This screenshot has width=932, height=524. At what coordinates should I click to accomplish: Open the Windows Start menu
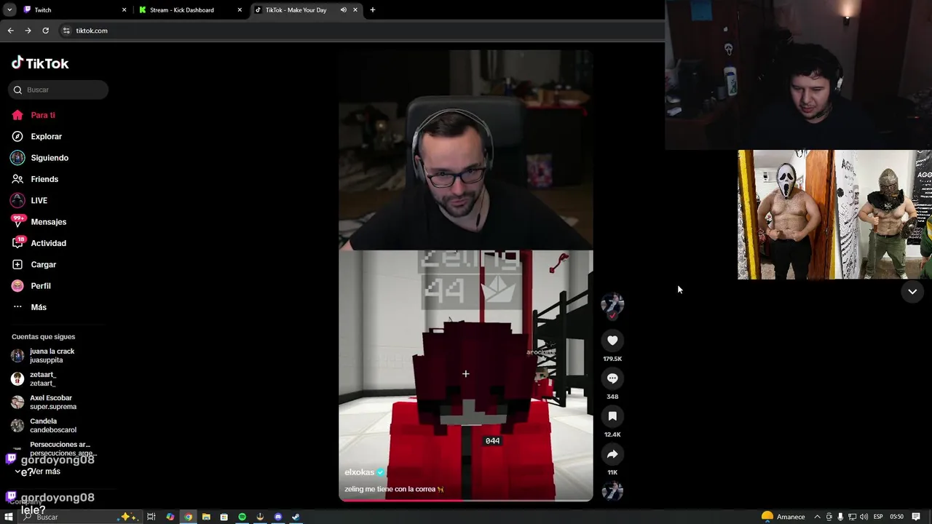click(9, 517)
